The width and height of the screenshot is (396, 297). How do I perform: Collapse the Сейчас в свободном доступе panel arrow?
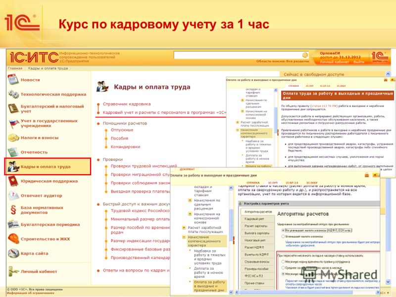(x=388, y=74)
